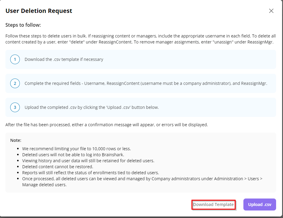Click the 'Reports will still reflect' bullet
This screenshot has width=283, height=218.
point(90,173)
